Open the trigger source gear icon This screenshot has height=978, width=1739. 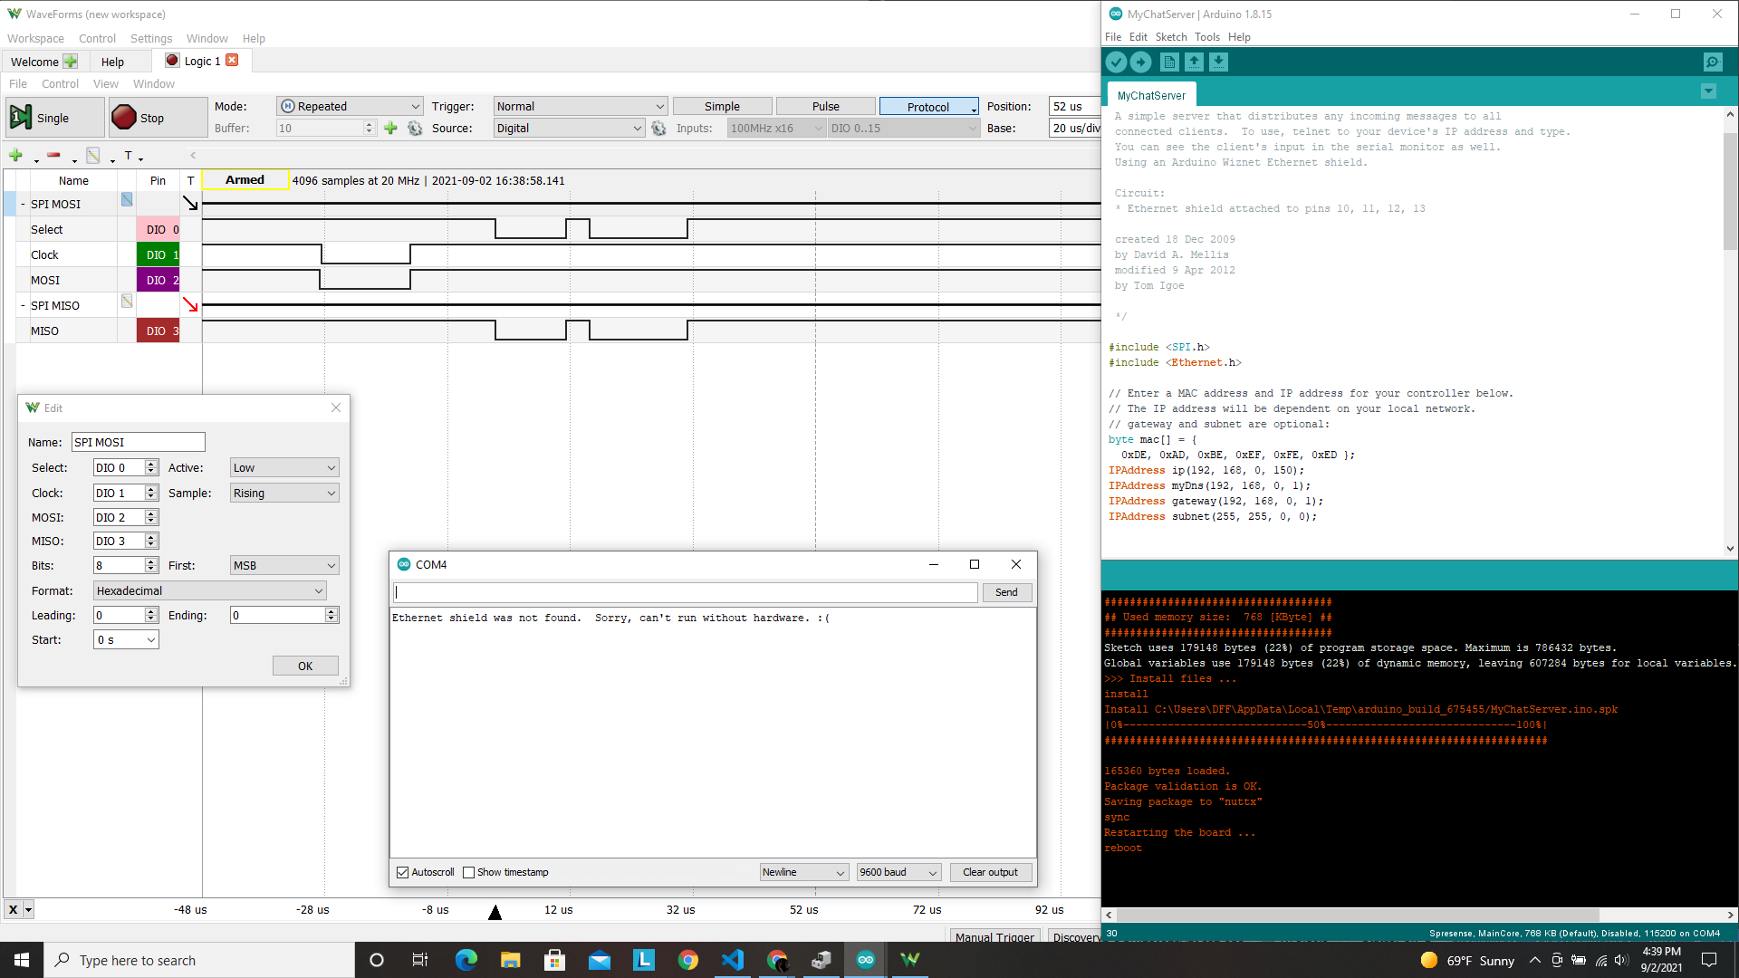658,129
